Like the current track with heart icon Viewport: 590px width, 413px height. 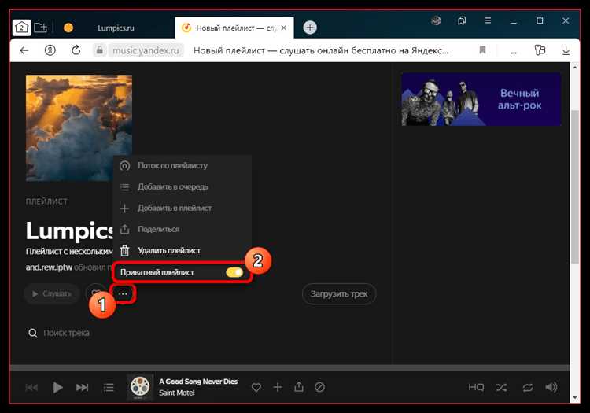[x=256, y=387]
